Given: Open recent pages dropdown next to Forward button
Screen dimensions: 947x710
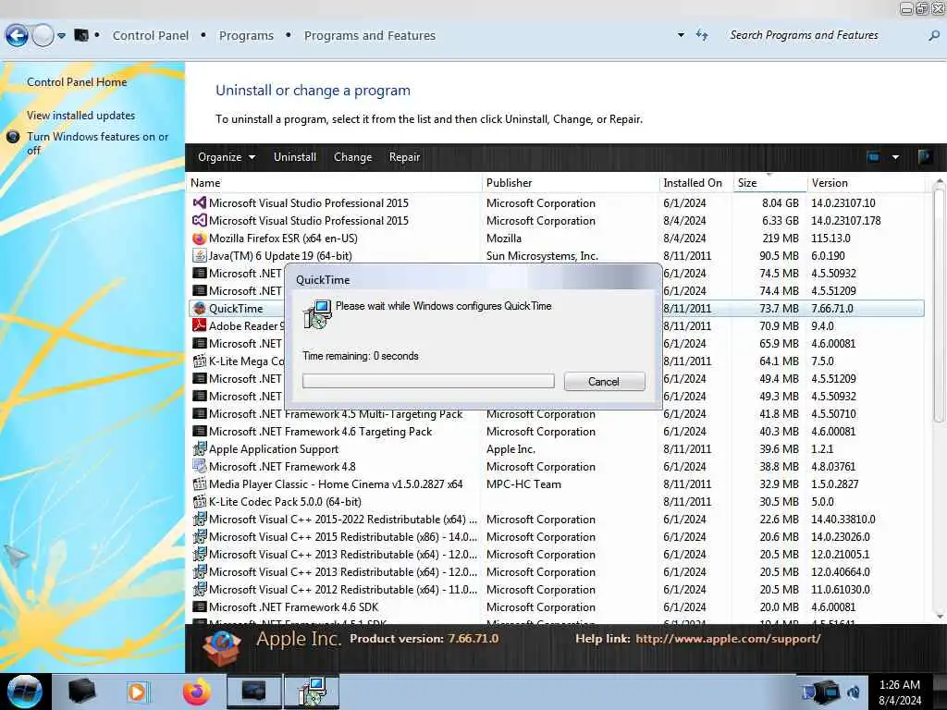Looking at the screenshot, I should [x=62, y=36].
